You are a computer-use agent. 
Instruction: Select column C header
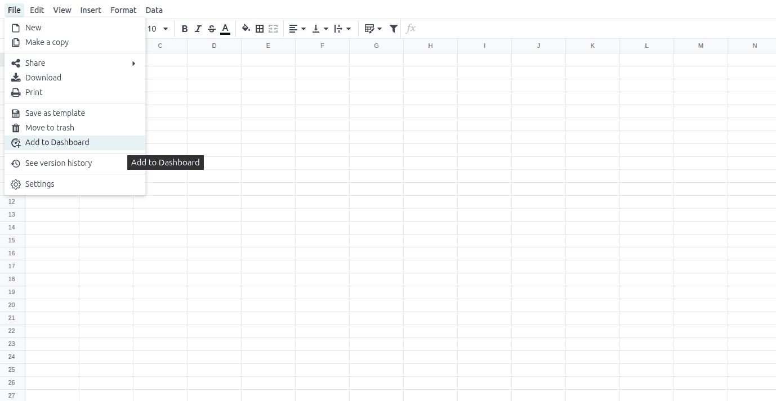(160, 46)
